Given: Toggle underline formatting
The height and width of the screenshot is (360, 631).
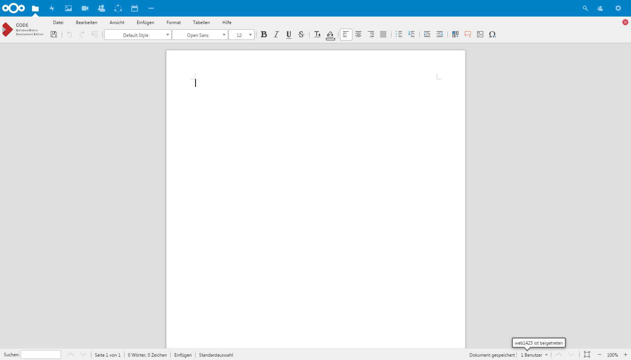Looking at the screenshot, I should pos(289,34).
